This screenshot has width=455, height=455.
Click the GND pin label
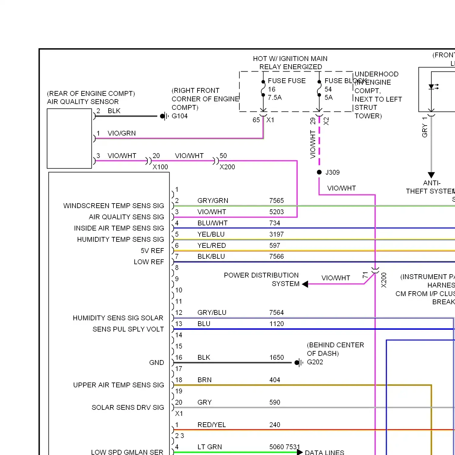tap(157, 362)
